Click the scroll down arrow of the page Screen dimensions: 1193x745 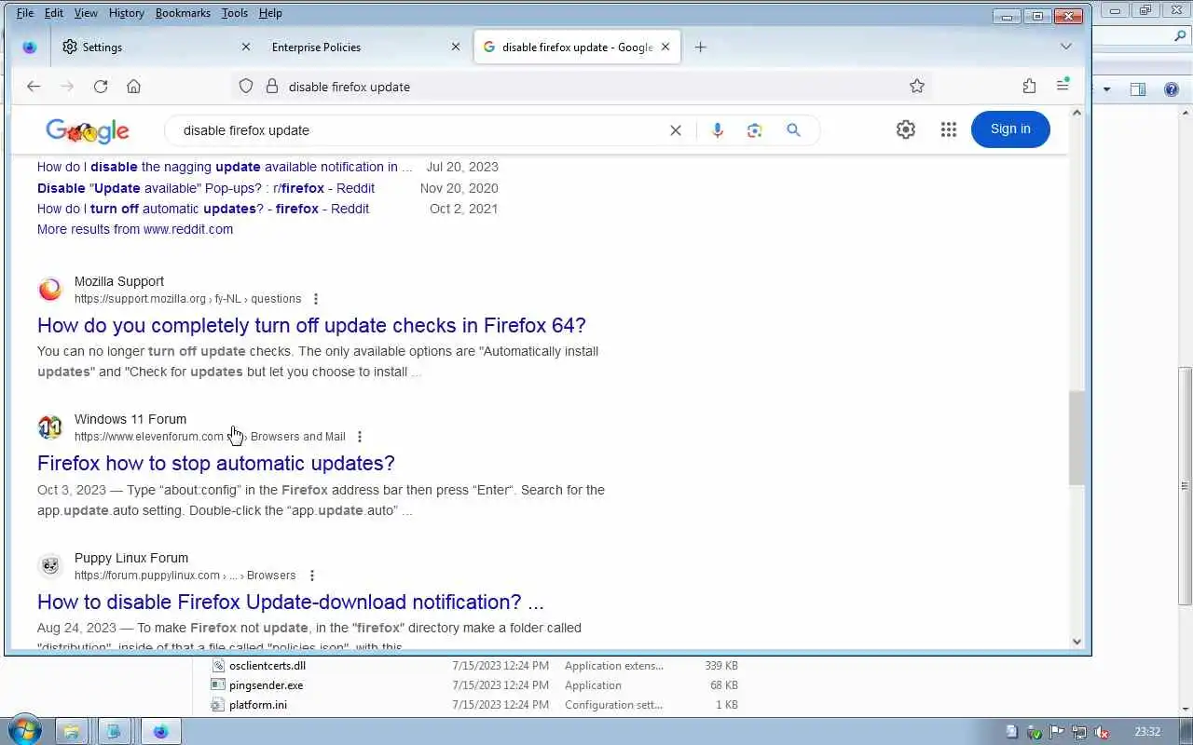pos(1076,642)
